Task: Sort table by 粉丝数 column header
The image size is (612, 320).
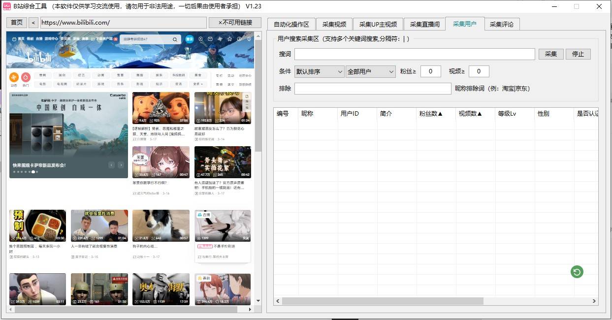Action: point(431,114)
